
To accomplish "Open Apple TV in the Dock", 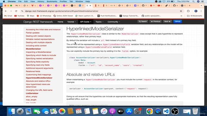I will 121,111.
